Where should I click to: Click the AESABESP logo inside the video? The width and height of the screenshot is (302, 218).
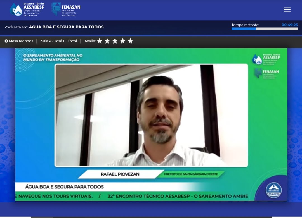(x=266, y=59)
